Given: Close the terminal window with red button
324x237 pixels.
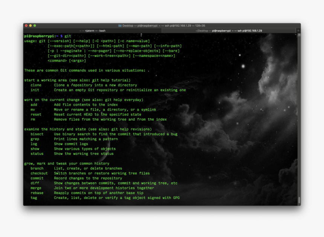Looking at the screenshot, I should pyautogui.click(x=26, y=26).
